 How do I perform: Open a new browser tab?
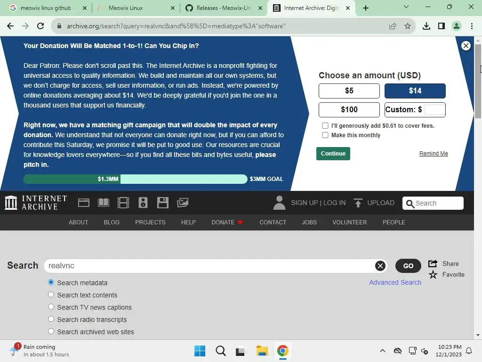tap(365, 8)
